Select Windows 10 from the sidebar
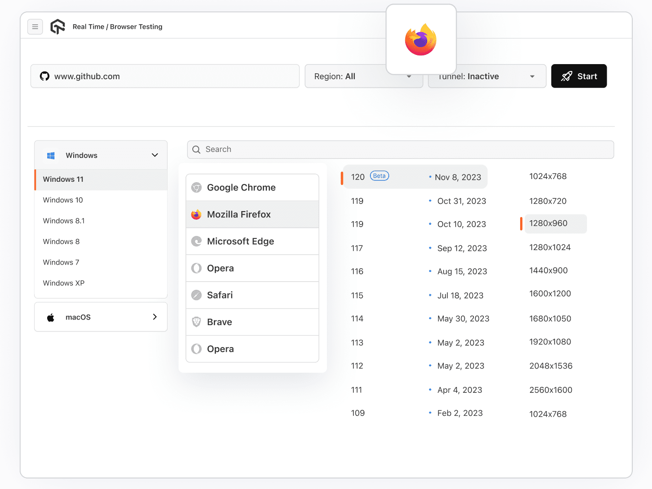652x489 pixels. [x=63, y=200]
